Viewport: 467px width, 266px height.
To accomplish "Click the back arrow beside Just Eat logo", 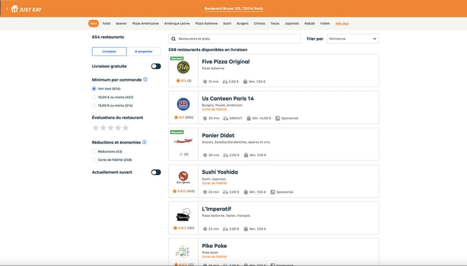I will pos(7,9).
